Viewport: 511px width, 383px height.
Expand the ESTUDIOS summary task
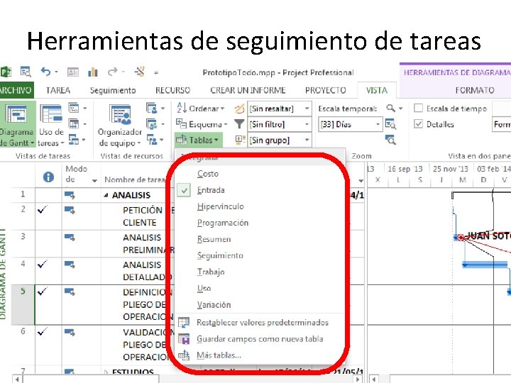click(x=106, y=371)
